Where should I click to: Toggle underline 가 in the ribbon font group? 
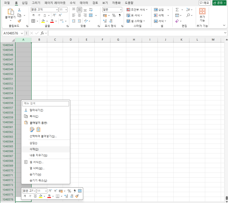[x=45, y=15]
